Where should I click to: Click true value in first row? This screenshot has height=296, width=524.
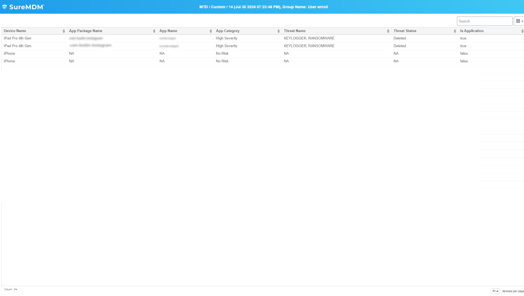(463, 38)
